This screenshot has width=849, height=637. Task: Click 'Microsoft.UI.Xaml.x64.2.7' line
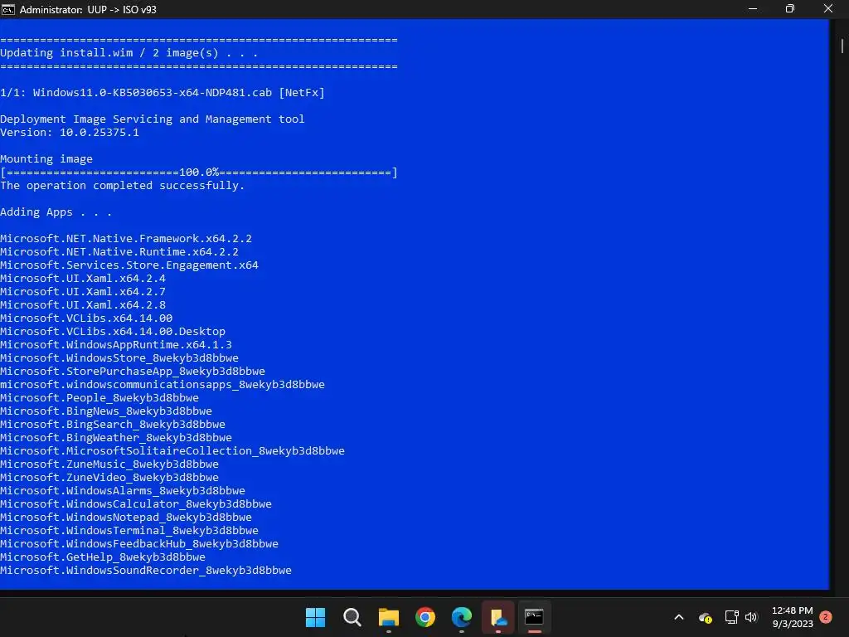coord(83,292)
